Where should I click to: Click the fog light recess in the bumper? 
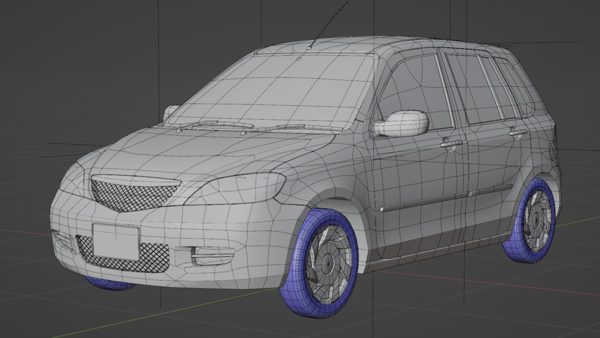coord(212,255)
